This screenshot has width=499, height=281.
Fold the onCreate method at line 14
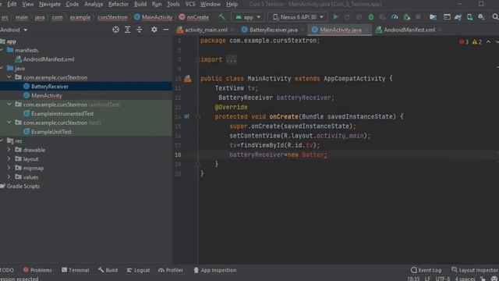coord(197,116)
